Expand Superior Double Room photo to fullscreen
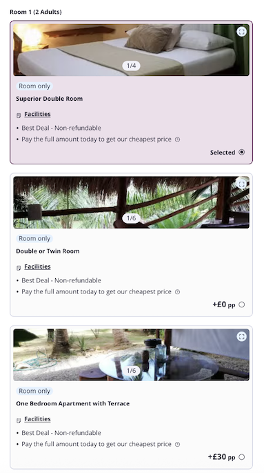This screenshot has width=264, height=473. 241,32
